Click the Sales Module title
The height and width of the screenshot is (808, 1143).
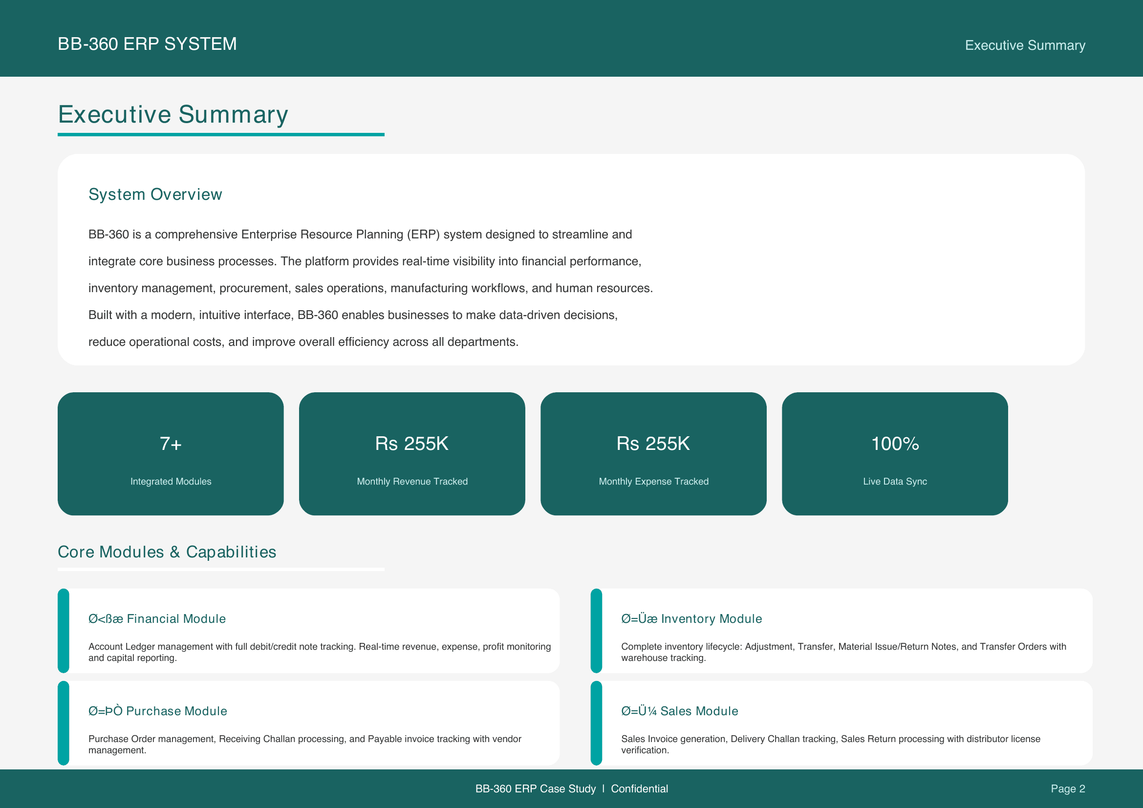coord(680,711)
